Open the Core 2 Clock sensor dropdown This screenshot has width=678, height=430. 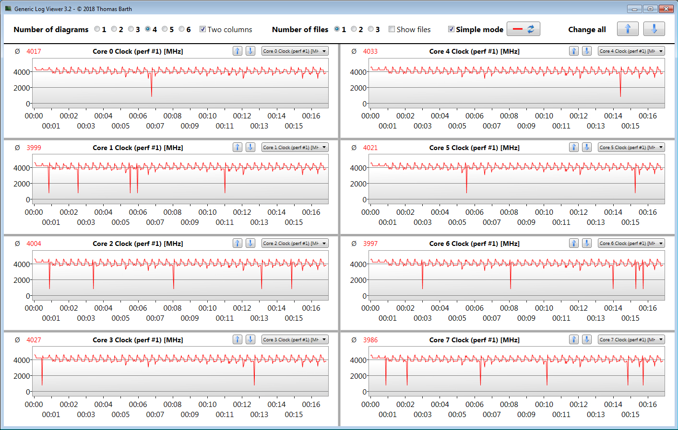pos(295,244)
